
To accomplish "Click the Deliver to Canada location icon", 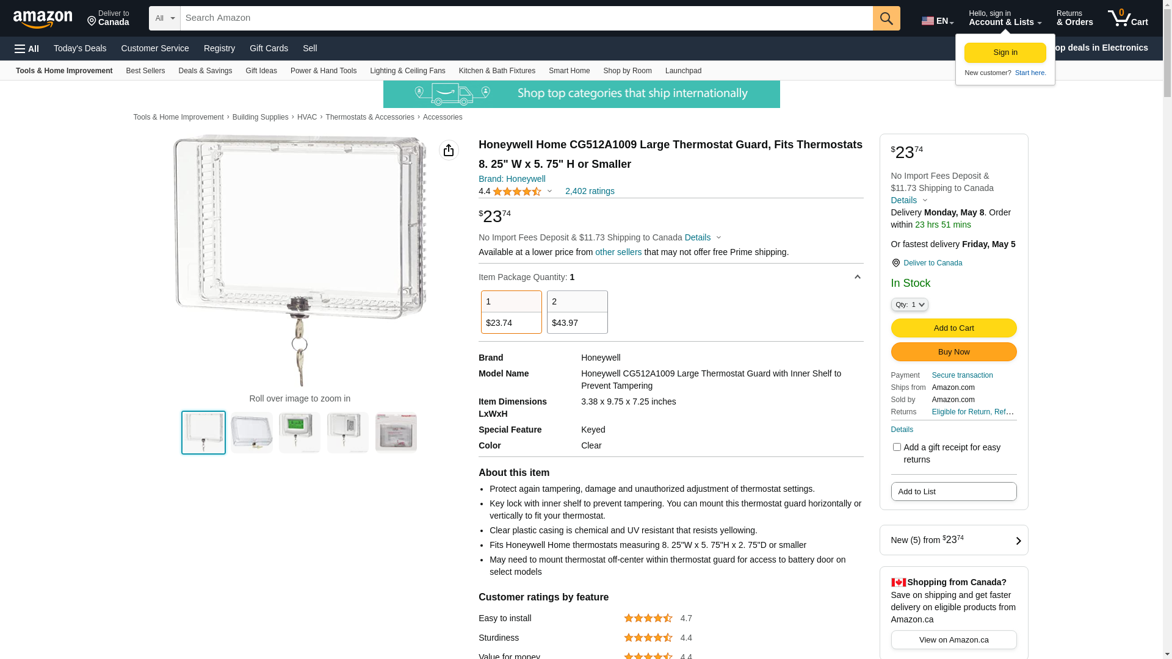I will click(x=895, y=263).
